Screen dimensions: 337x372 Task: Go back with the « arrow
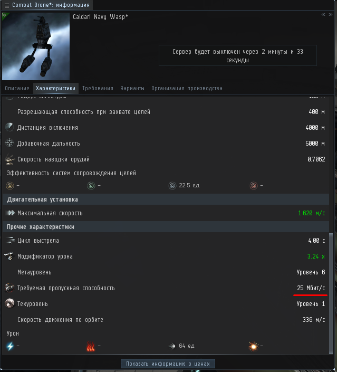tap(323, 15)
